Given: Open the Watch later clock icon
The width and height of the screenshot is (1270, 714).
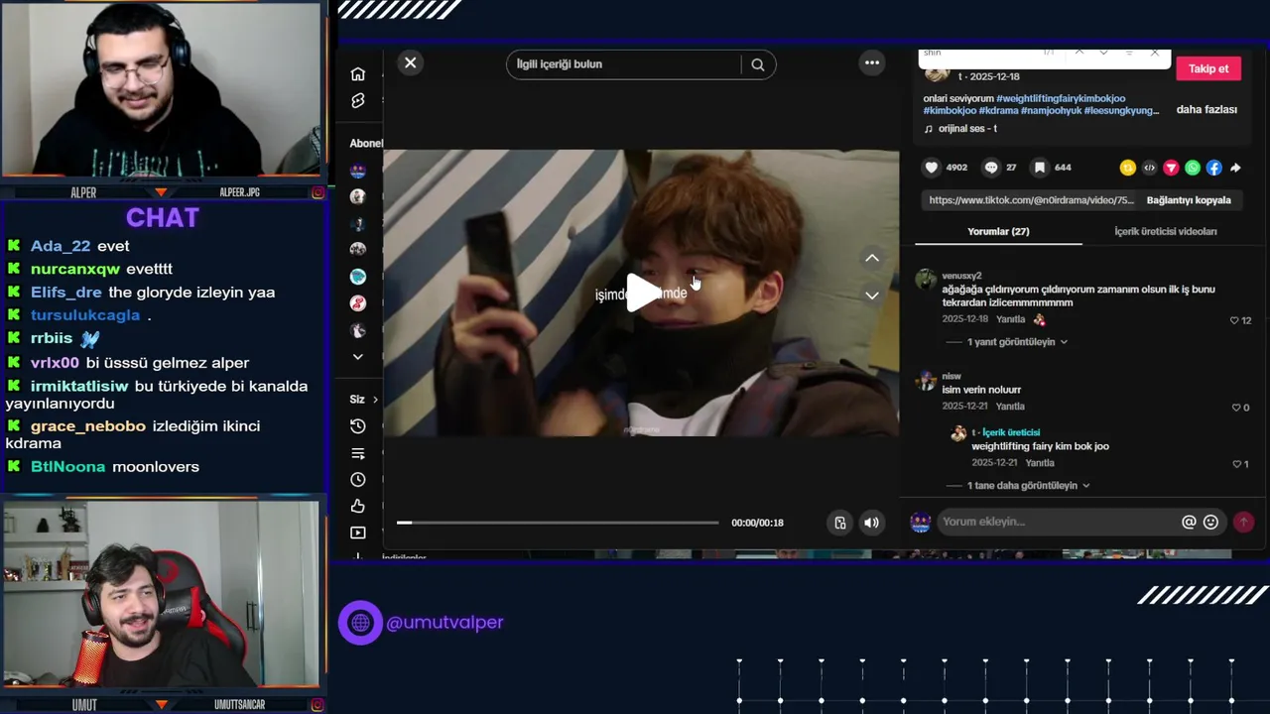Looking at the screenshot, I should (x=358, y=480).
